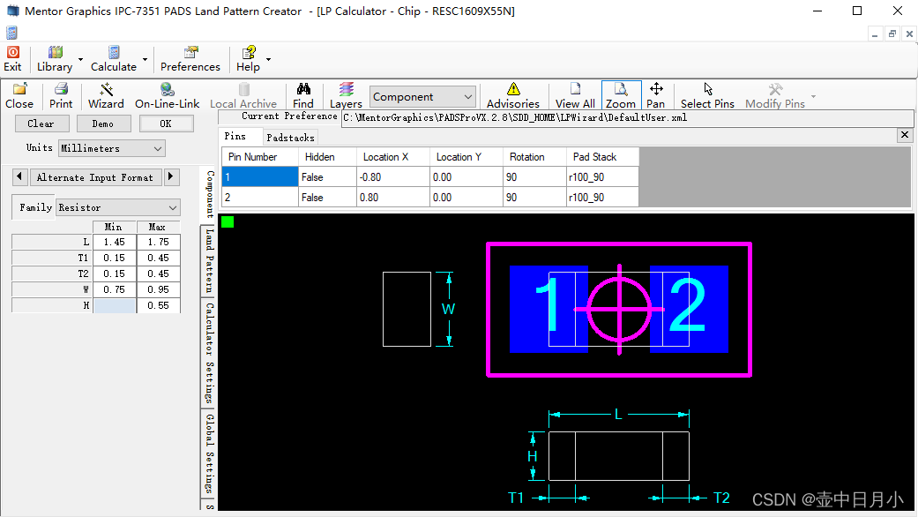The height and width of the screenshot is (517, 918).
Task: Click Location X value -0.80
Action: 393,176
